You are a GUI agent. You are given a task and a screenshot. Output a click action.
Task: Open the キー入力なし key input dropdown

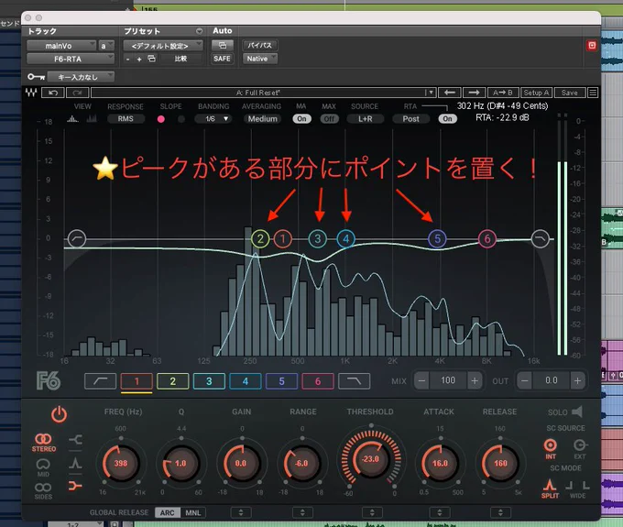(x=81, y=77)
